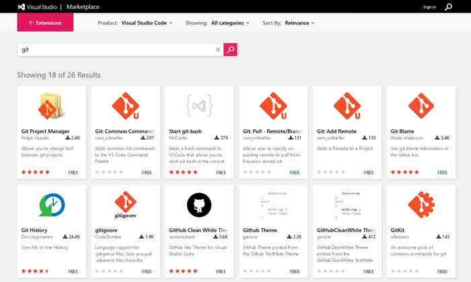Clear the search box with X
The height and width of the screenshot is (282, 471).
[x=218, y=50]
